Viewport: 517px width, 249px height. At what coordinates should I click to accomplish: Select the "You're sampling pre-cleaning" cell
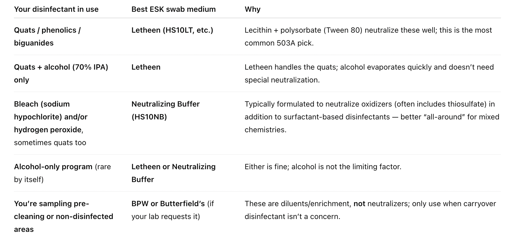tap(63, 216)
